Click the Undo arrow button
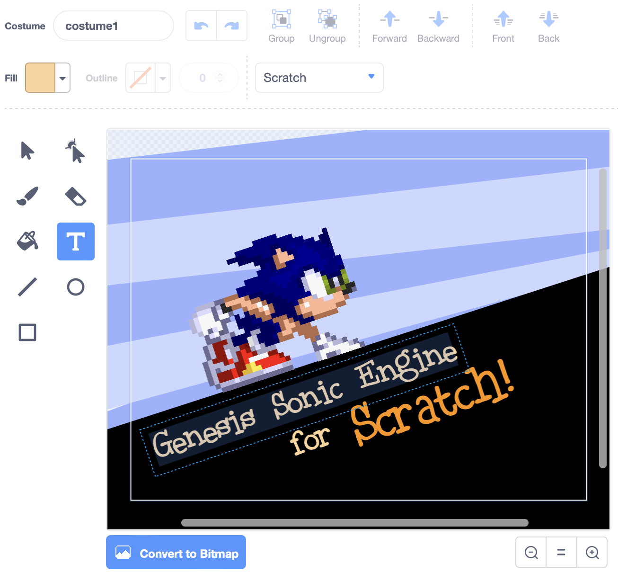This screenshot has width=618, height=572. tap(202, 26)
